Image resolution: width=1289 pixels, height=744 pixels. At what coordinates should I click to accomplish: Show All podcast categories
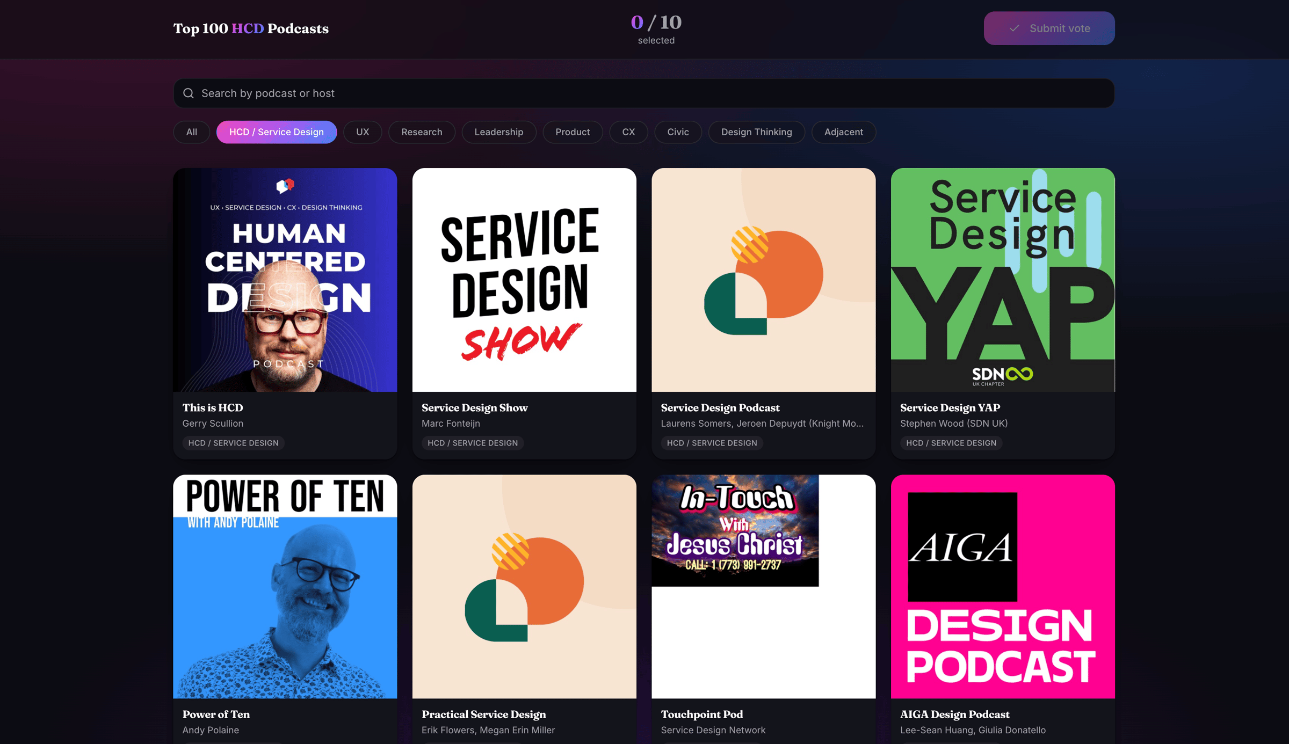click(192, 132)
